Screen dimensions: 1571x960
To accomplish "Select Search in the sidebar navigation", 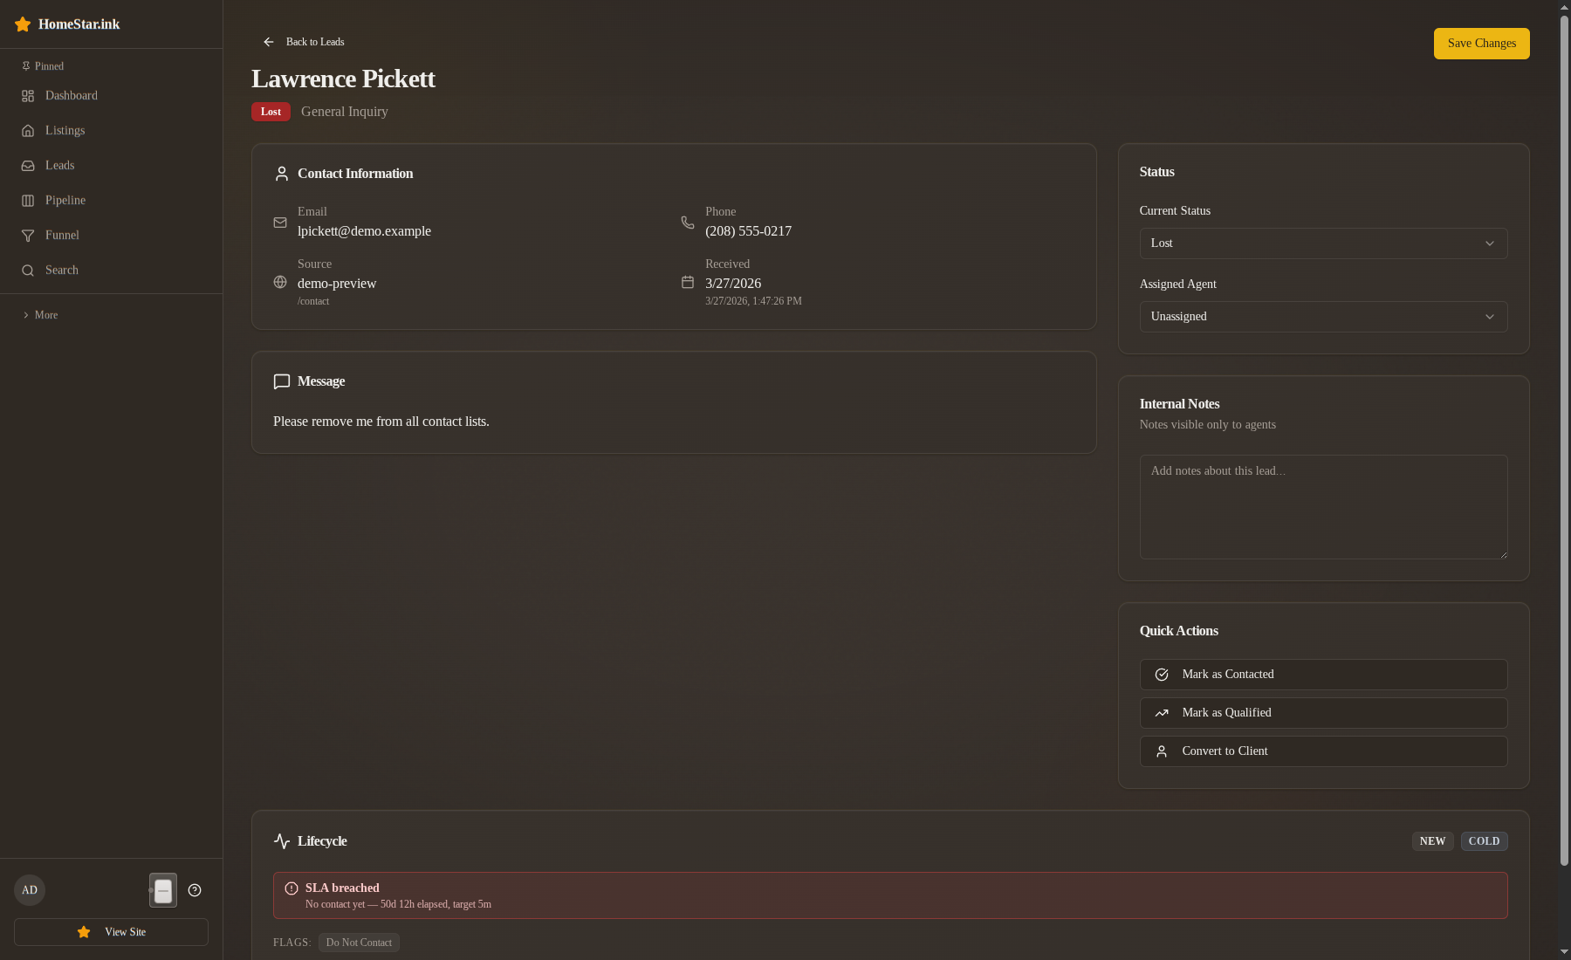I will (x=111, y=271).
